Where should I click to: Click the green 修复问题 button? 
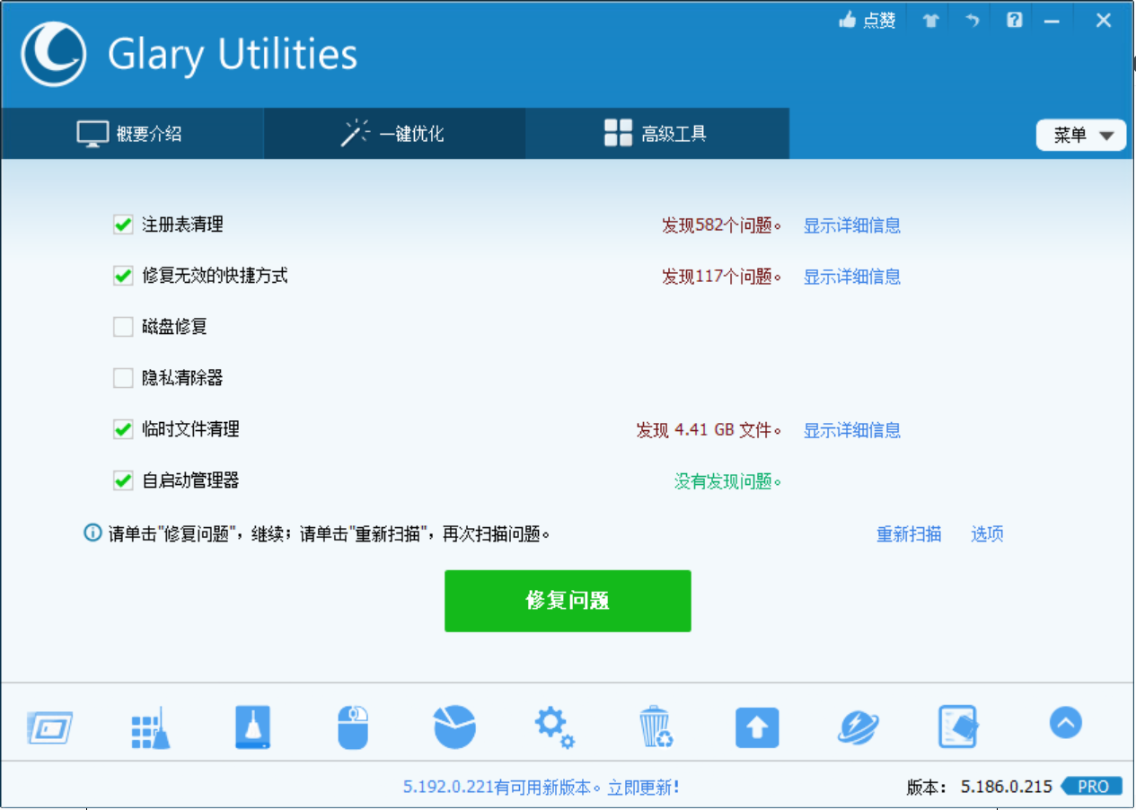[568, 601]
